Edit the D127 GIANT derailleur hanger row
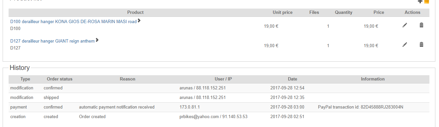The height and width of the screenshot is (127, 439). point(405,45)
